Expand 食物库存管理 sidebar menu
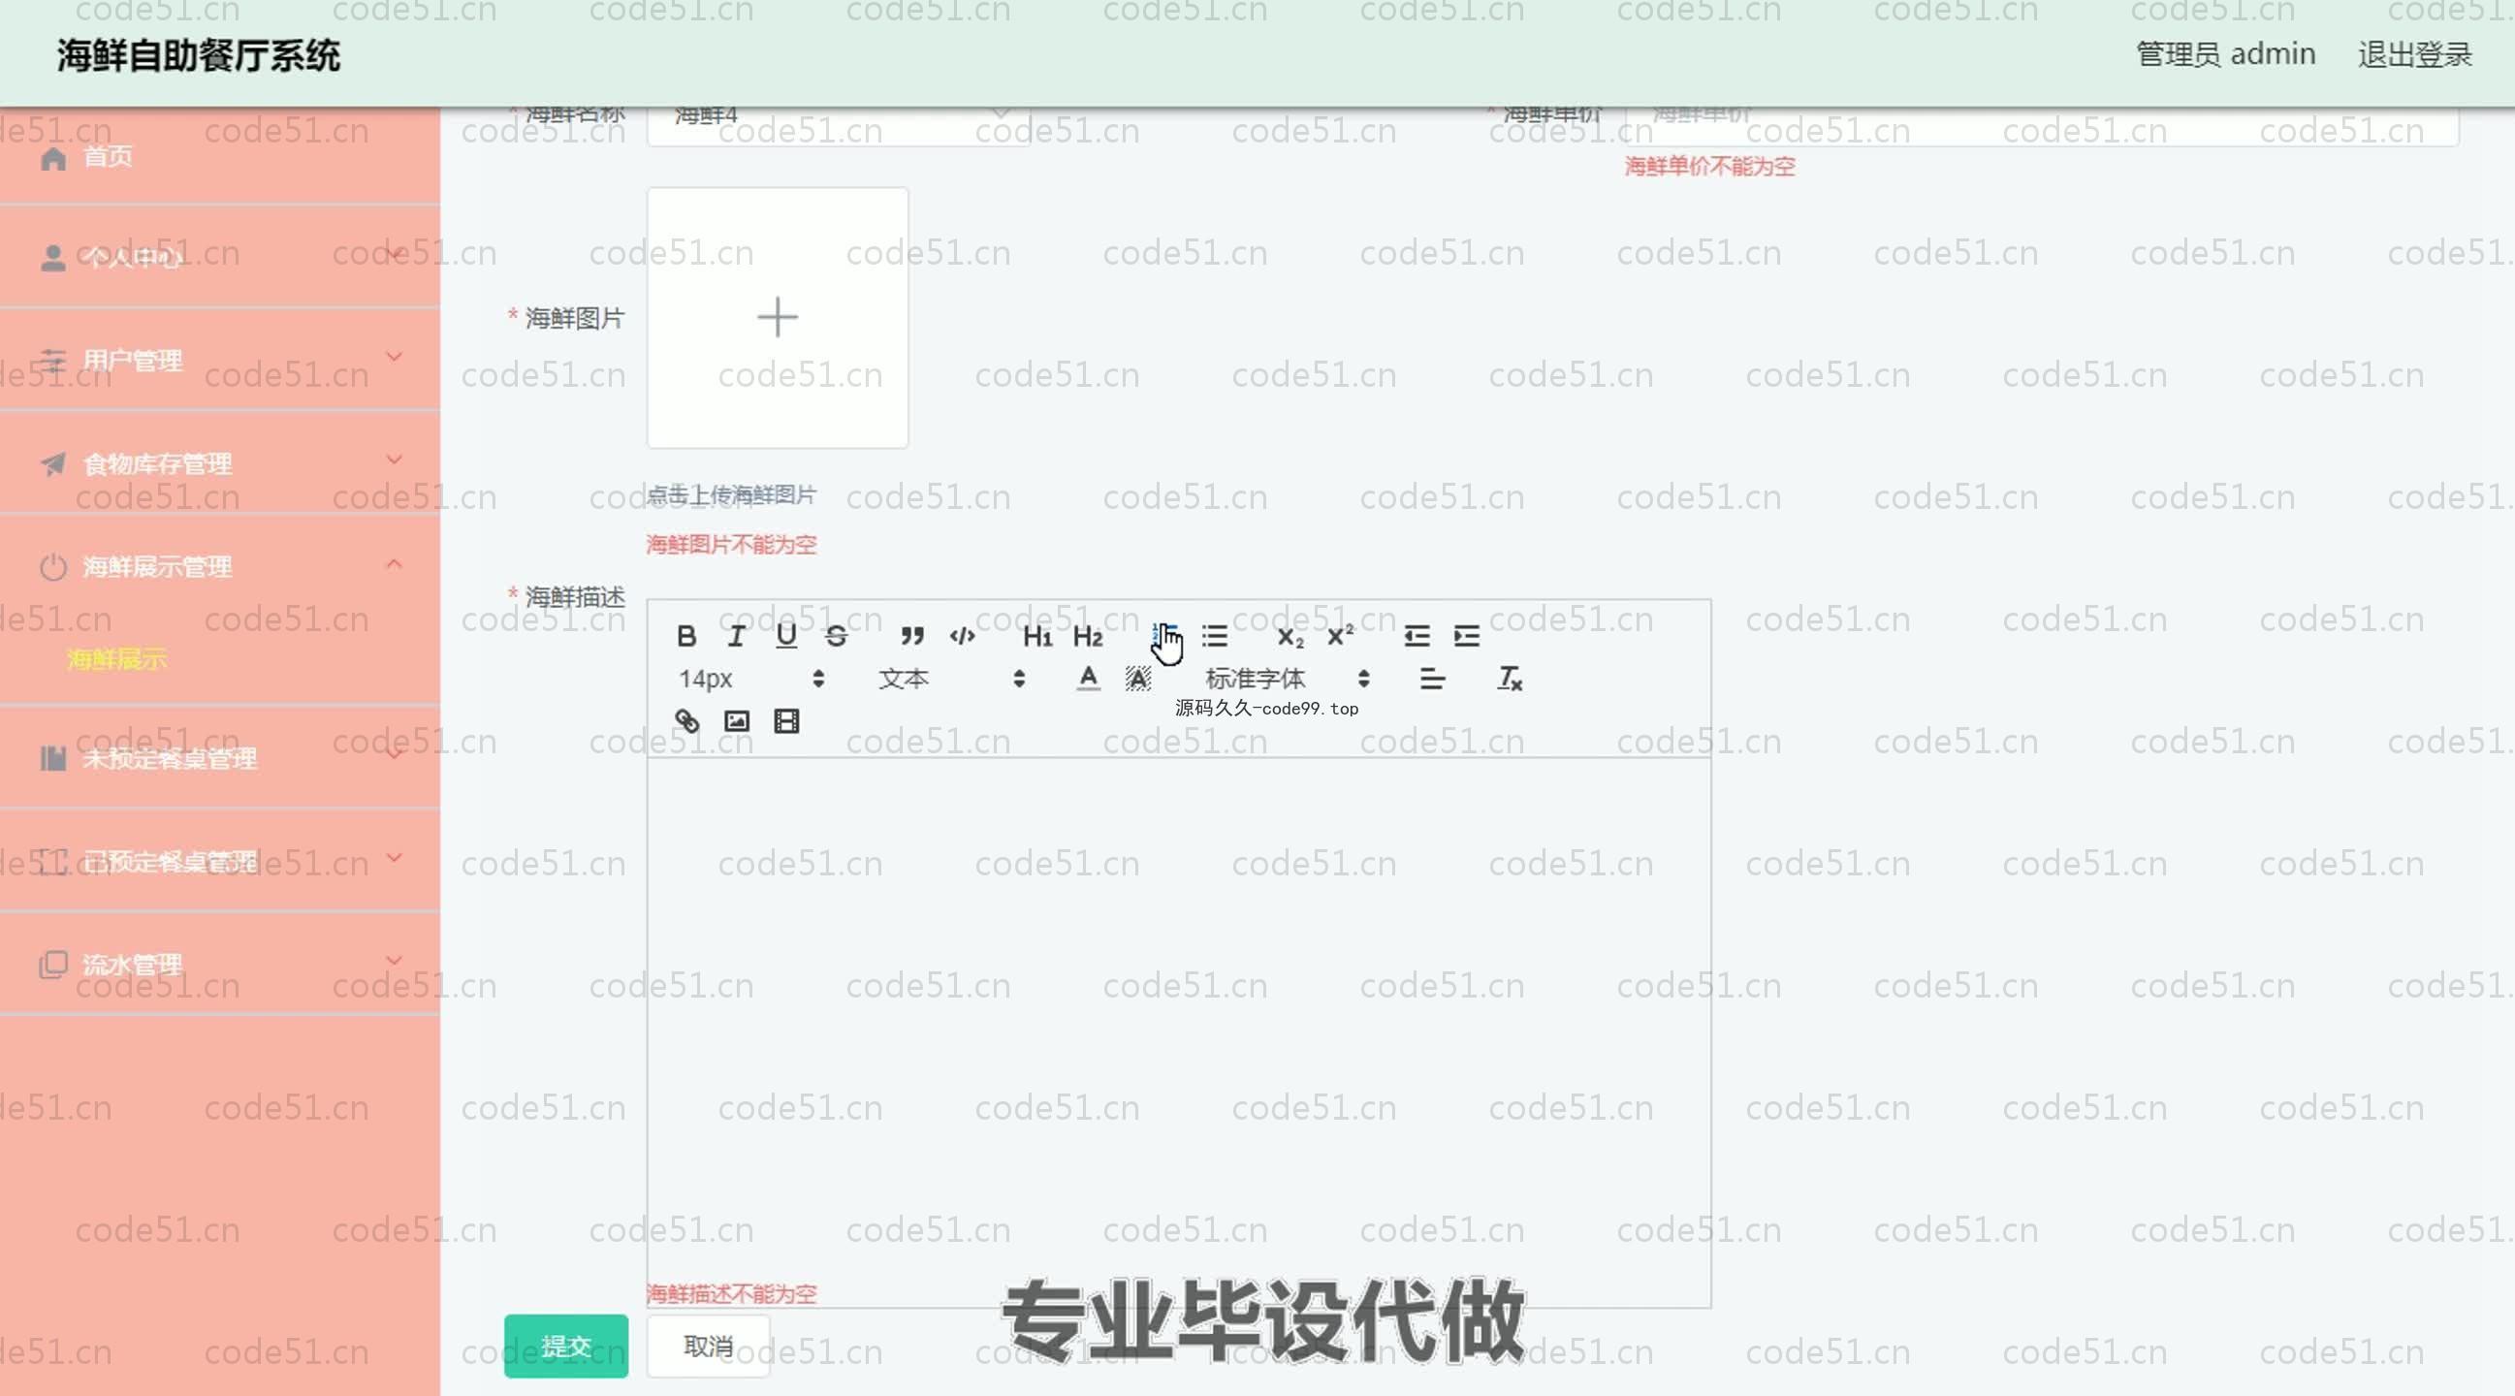 tap(220, 462)
